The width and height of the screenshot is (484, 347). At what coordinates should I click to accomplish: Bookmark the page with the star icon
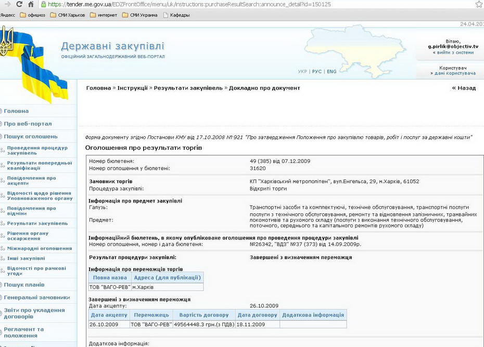pyautogui.click(x=478, y=4)
